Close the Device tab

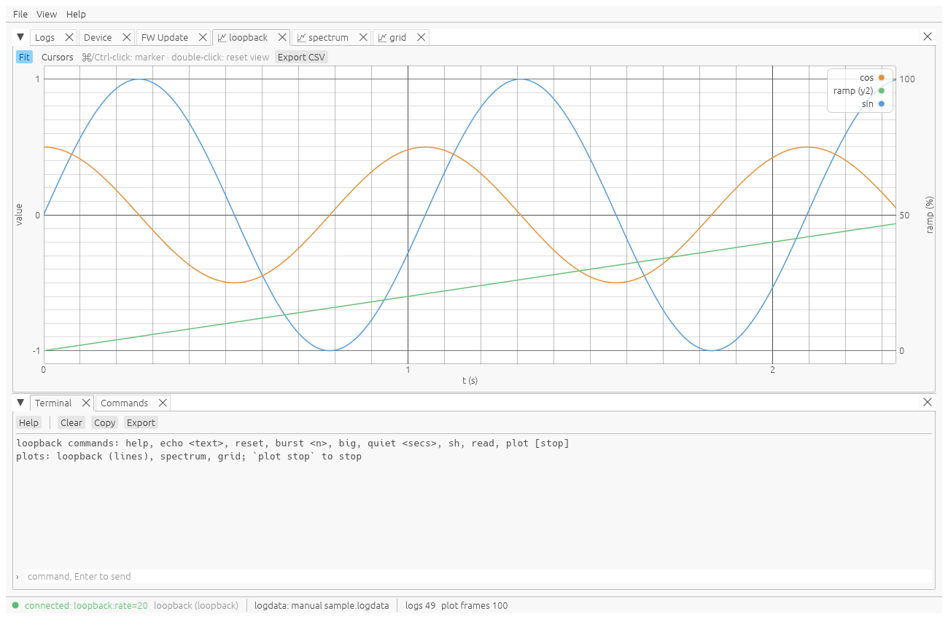pos(127,37)
